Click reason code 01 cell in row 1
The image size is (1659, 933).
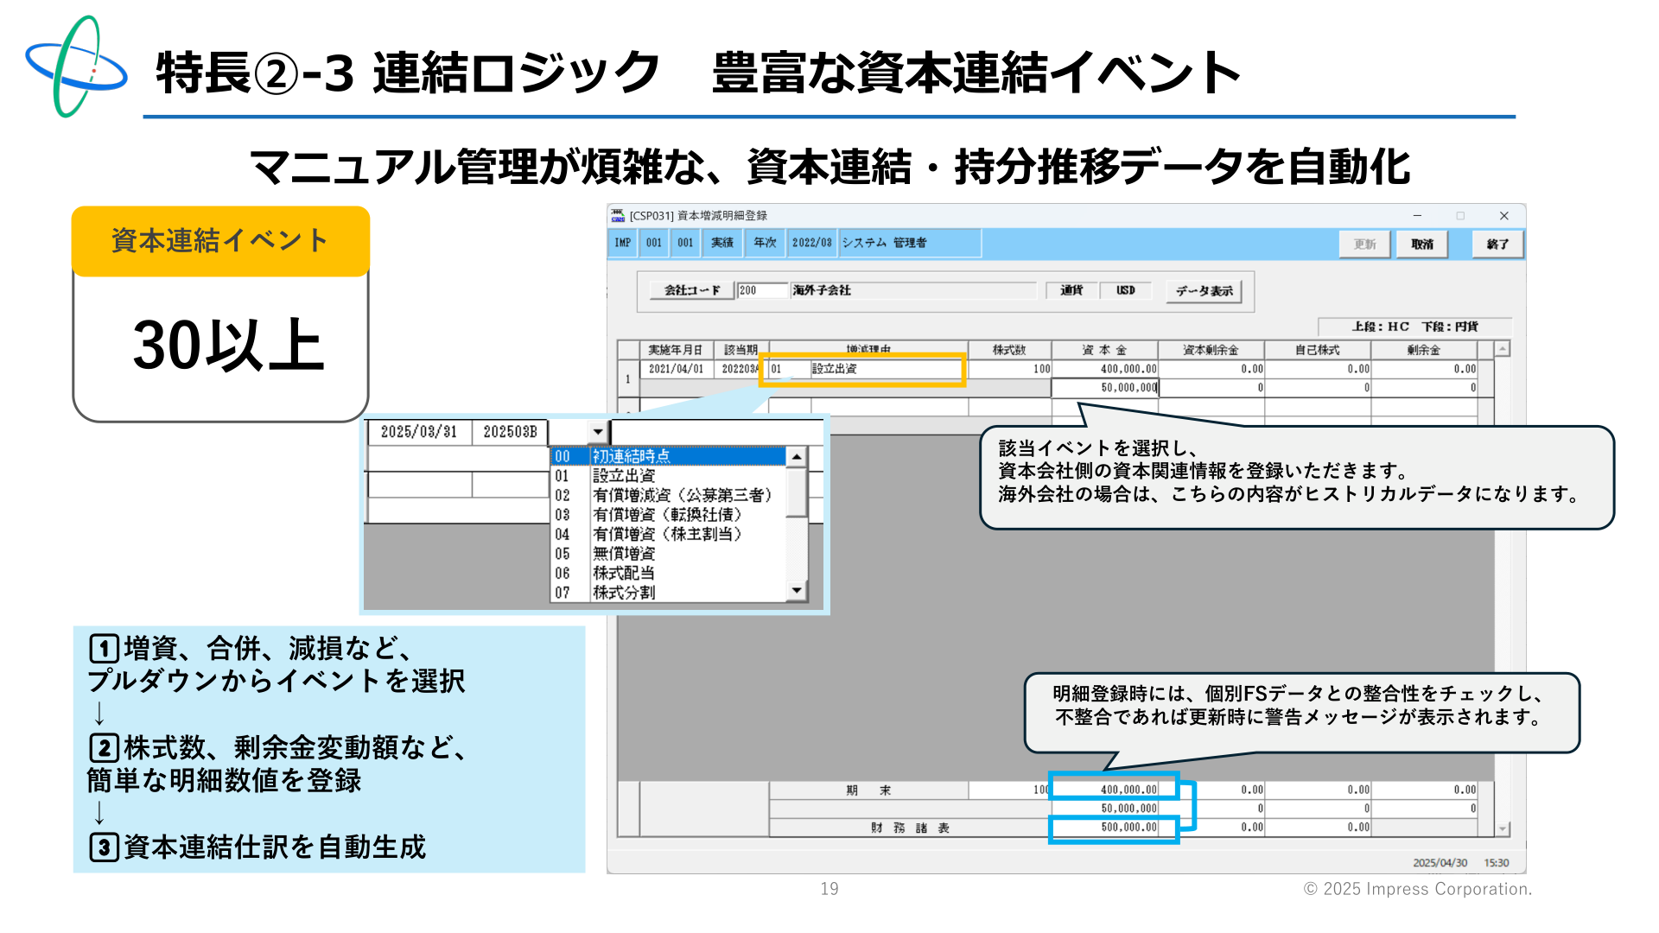[x=789, y=369]
